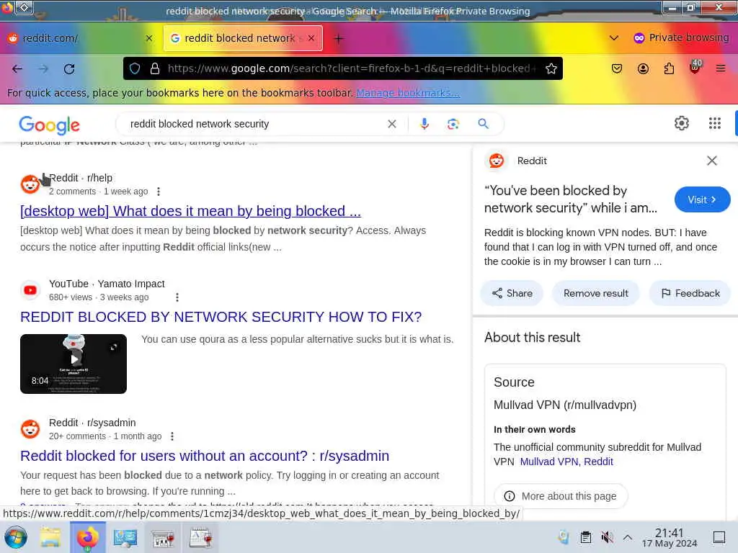Open the Reddit source link
738x553 pixels.
[598, 462]
